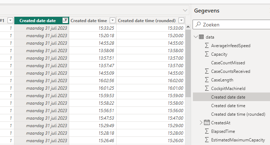Select rounded time cell 13:58:00
The image size is (270, 145).
point(151,51)
